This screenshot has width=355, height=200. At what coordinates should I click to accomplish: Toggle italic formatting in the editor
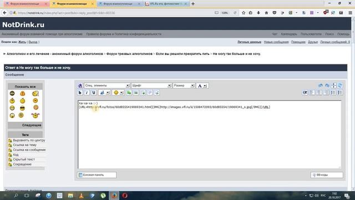tap(87, 93)
